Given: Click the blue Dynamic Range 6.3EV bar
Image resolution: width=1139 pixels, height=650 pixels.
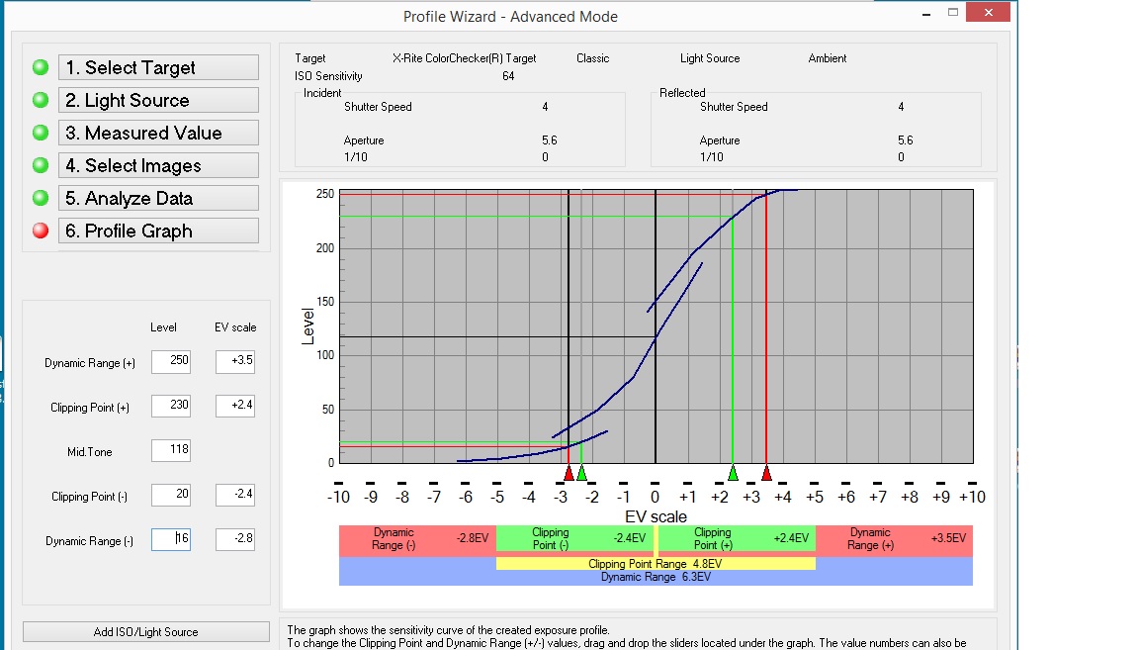Looking at the screenshot, I should [656, 578].
